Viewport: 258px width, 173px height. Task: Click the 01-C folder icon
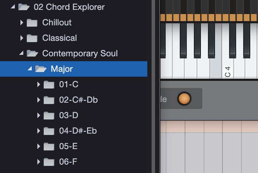coord(49,84)
